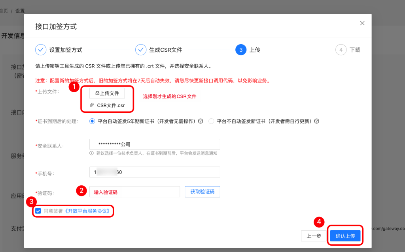Click the 上传文件 upload button
This screenshot has width=405, height=252.
[x=107, y=93]
